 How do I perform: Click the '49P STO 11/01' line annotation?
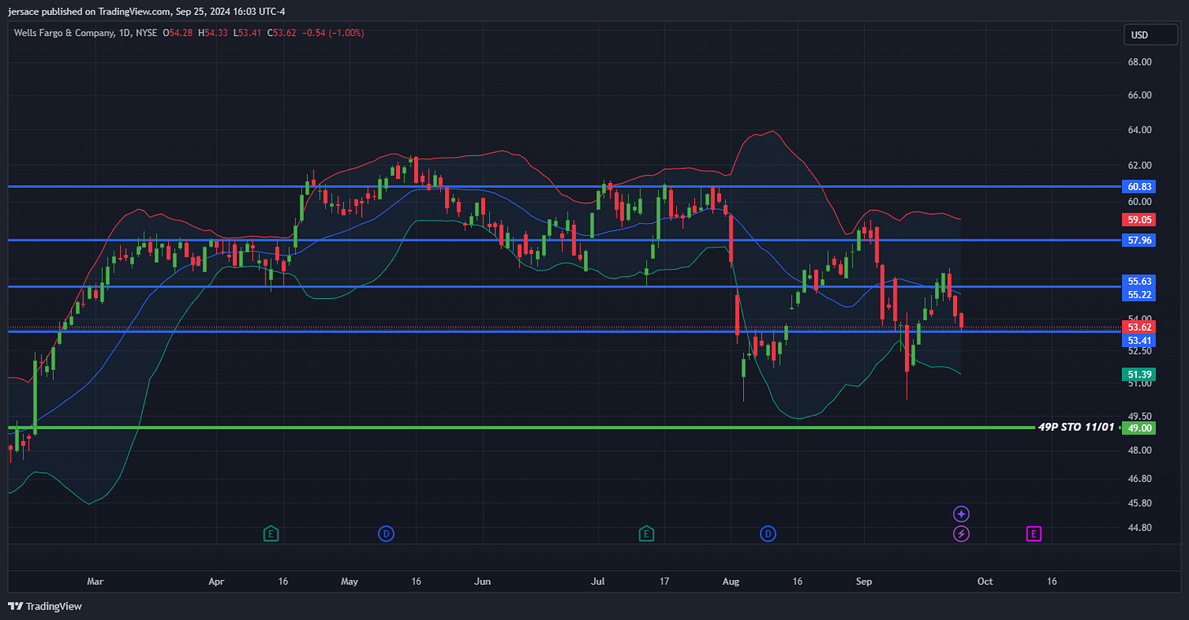pyautogui.click(x=1075, y=427)
